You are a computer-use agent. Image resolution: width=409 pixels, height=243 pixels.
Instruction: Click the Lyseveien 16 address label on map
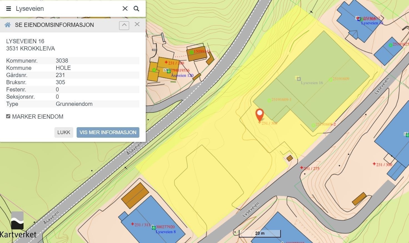click(x=312, y=83)
